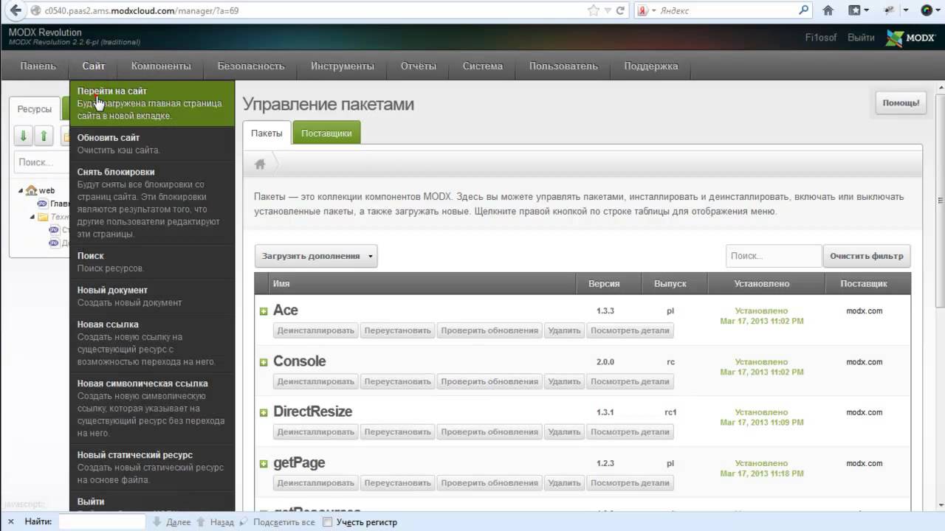
Task: Open the 'Система' menu
Action: pyautogui.click(x=483, y=66)
